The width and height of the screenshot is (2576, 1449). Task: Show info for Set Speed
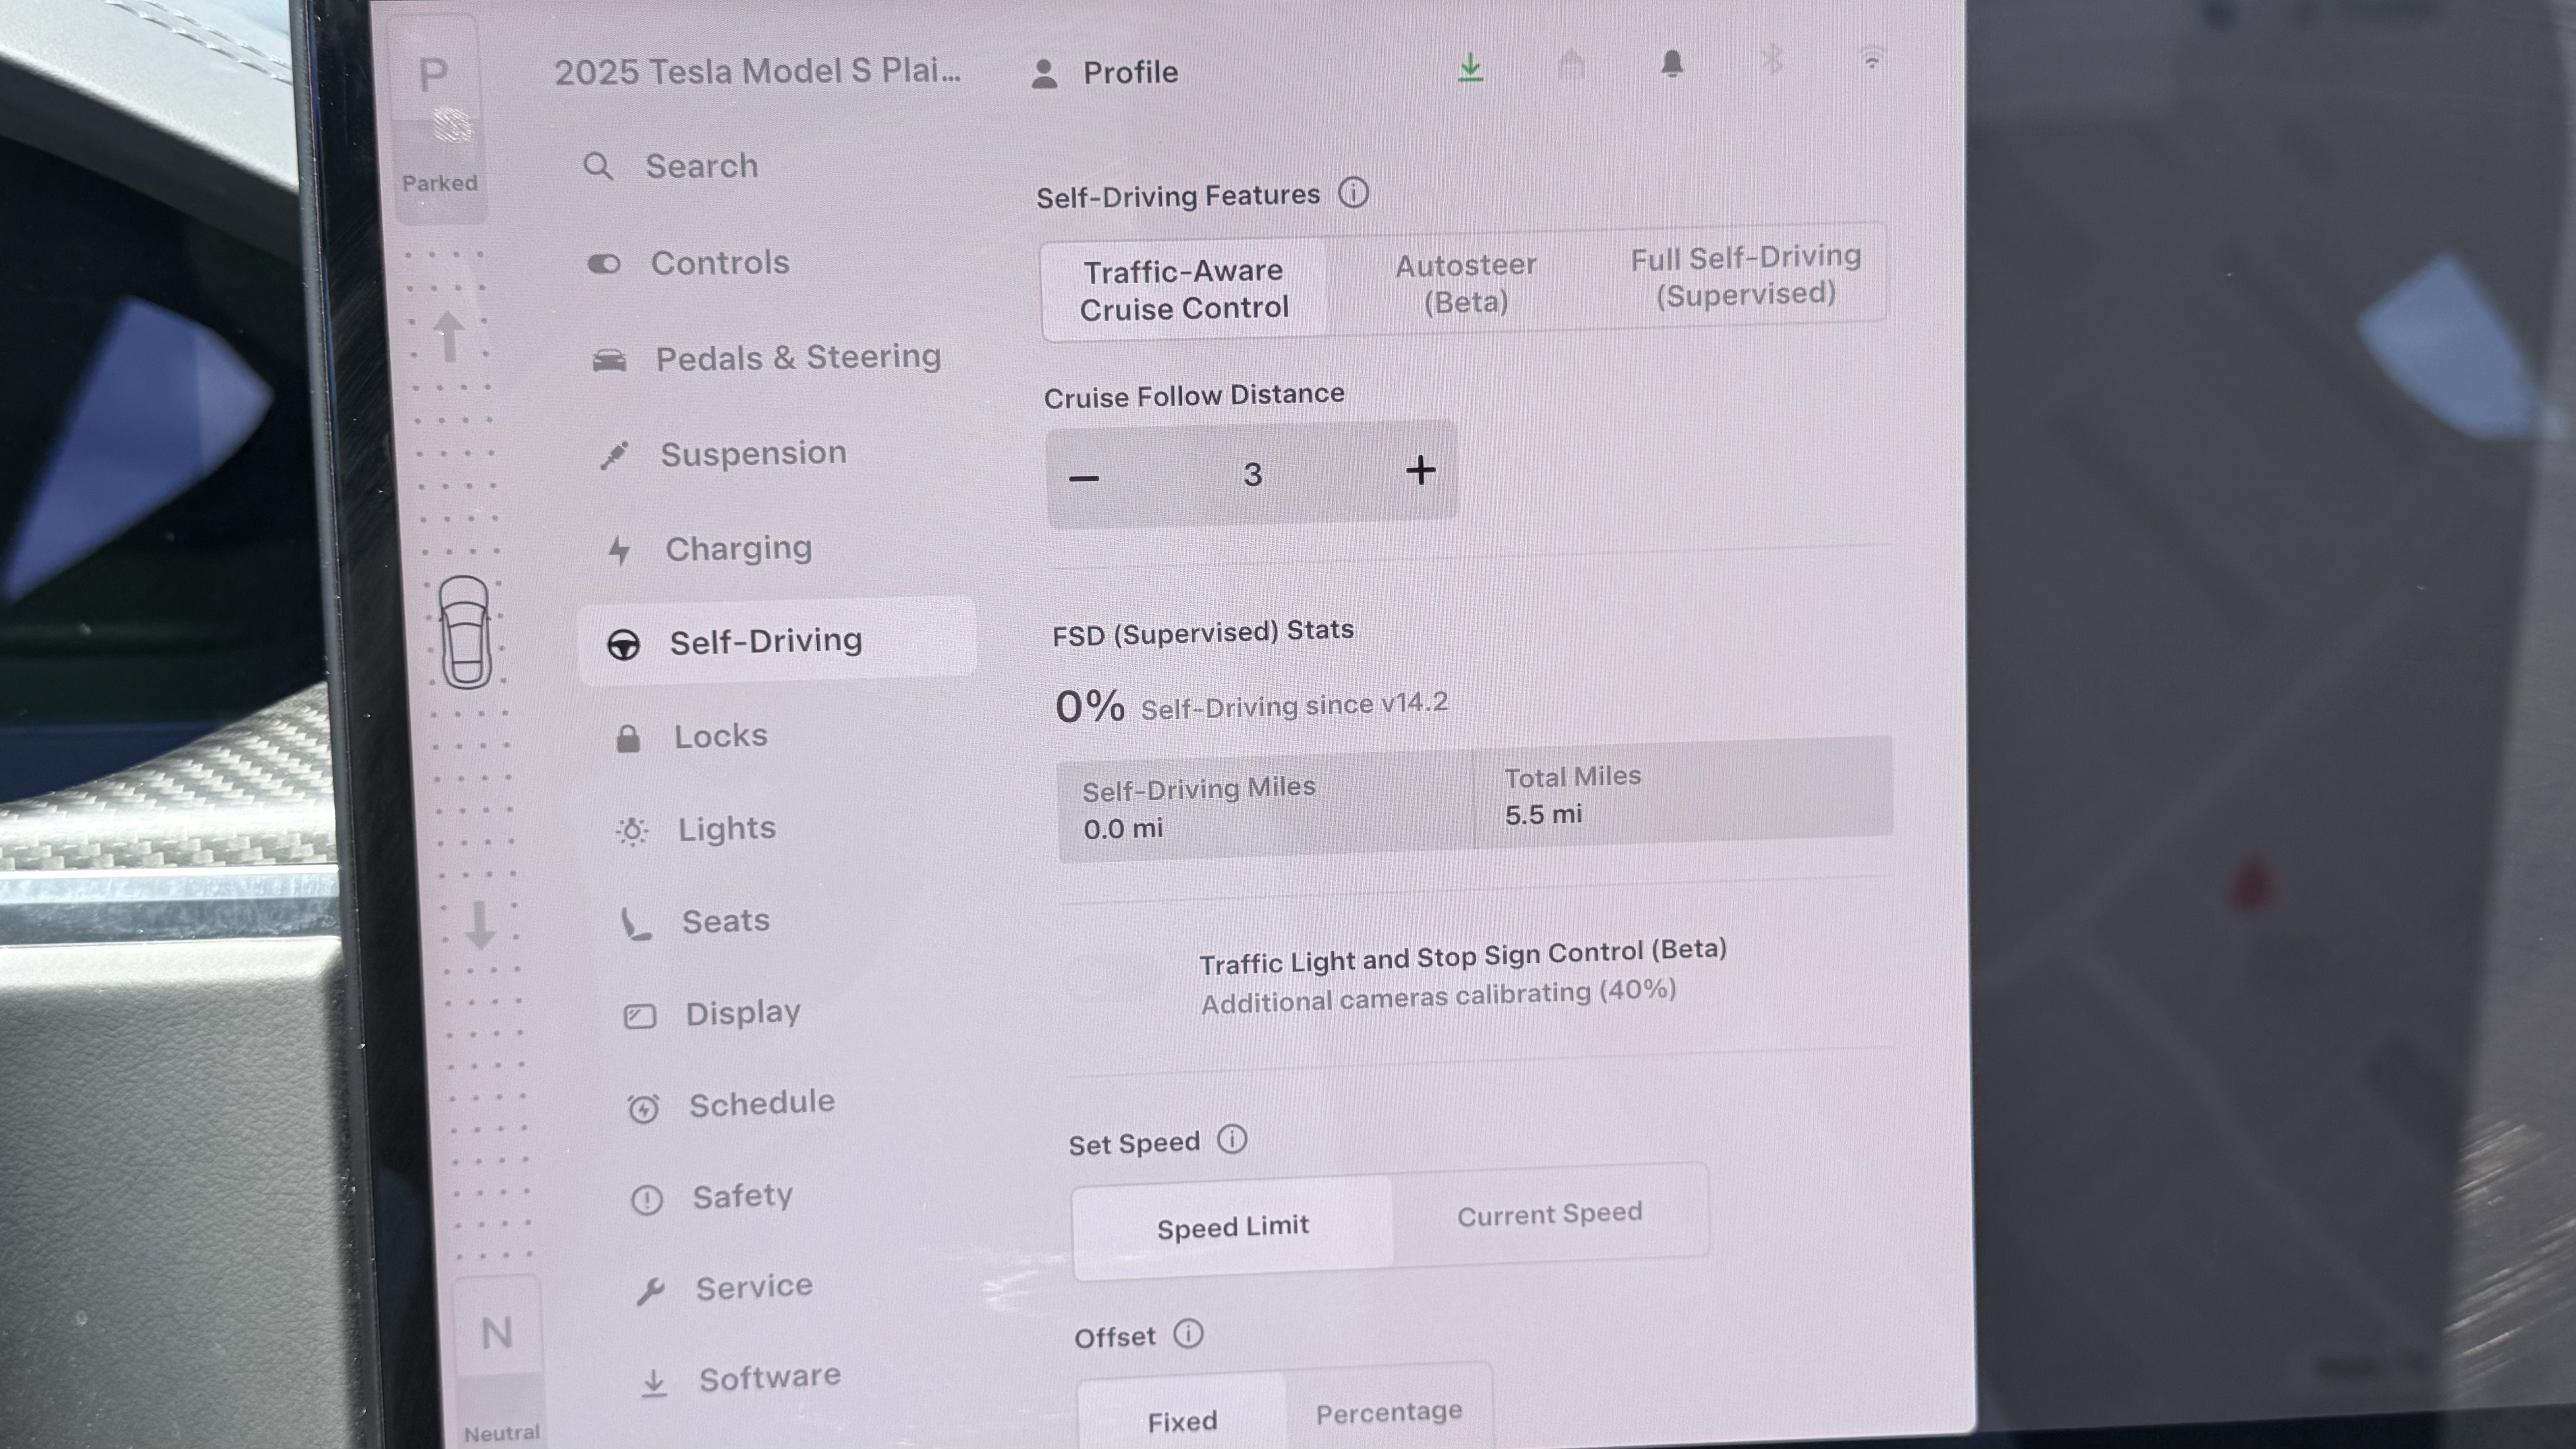[1232, 1139]
